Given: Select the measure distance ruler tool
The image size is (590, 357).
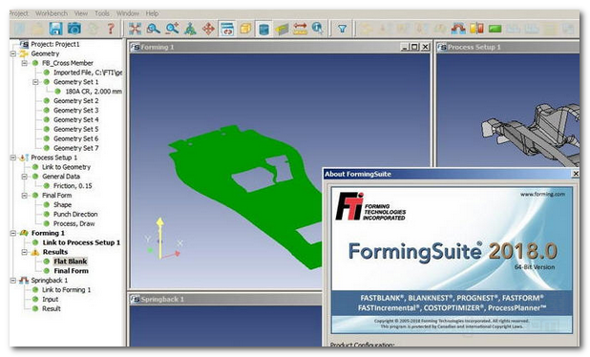Looking at the screenshot, I should (x=300, y=29).
